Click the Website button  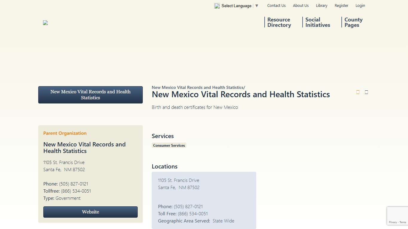point(90,212)
